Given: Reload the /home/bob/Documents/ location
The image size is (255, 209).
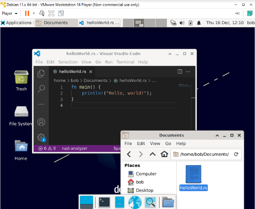Looking at the screenshot, I should [236, 154].
